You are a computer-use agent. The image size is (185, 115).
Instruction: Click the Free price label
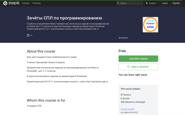(122, 51)
